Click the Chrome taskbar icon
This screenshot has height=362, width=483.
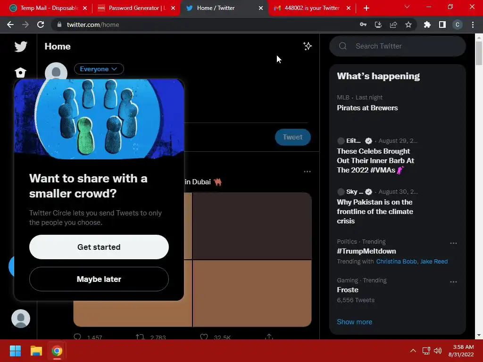click(57, 351)
